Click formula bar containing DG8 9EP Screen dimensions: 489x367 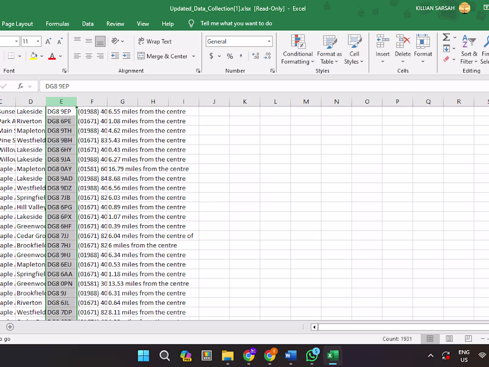pyautogui.click(x=264, y=86)
